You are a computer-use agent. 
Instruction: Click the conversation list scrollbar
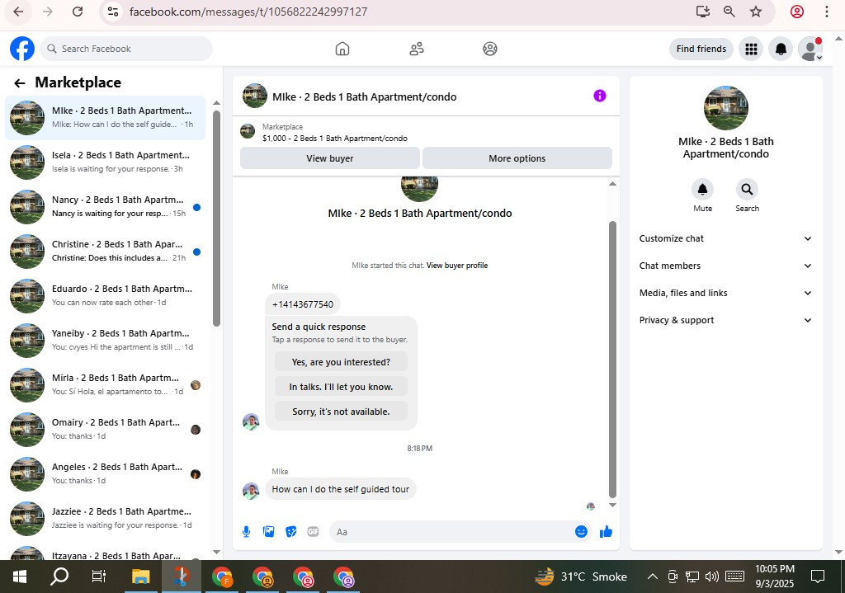coord(217,218)
